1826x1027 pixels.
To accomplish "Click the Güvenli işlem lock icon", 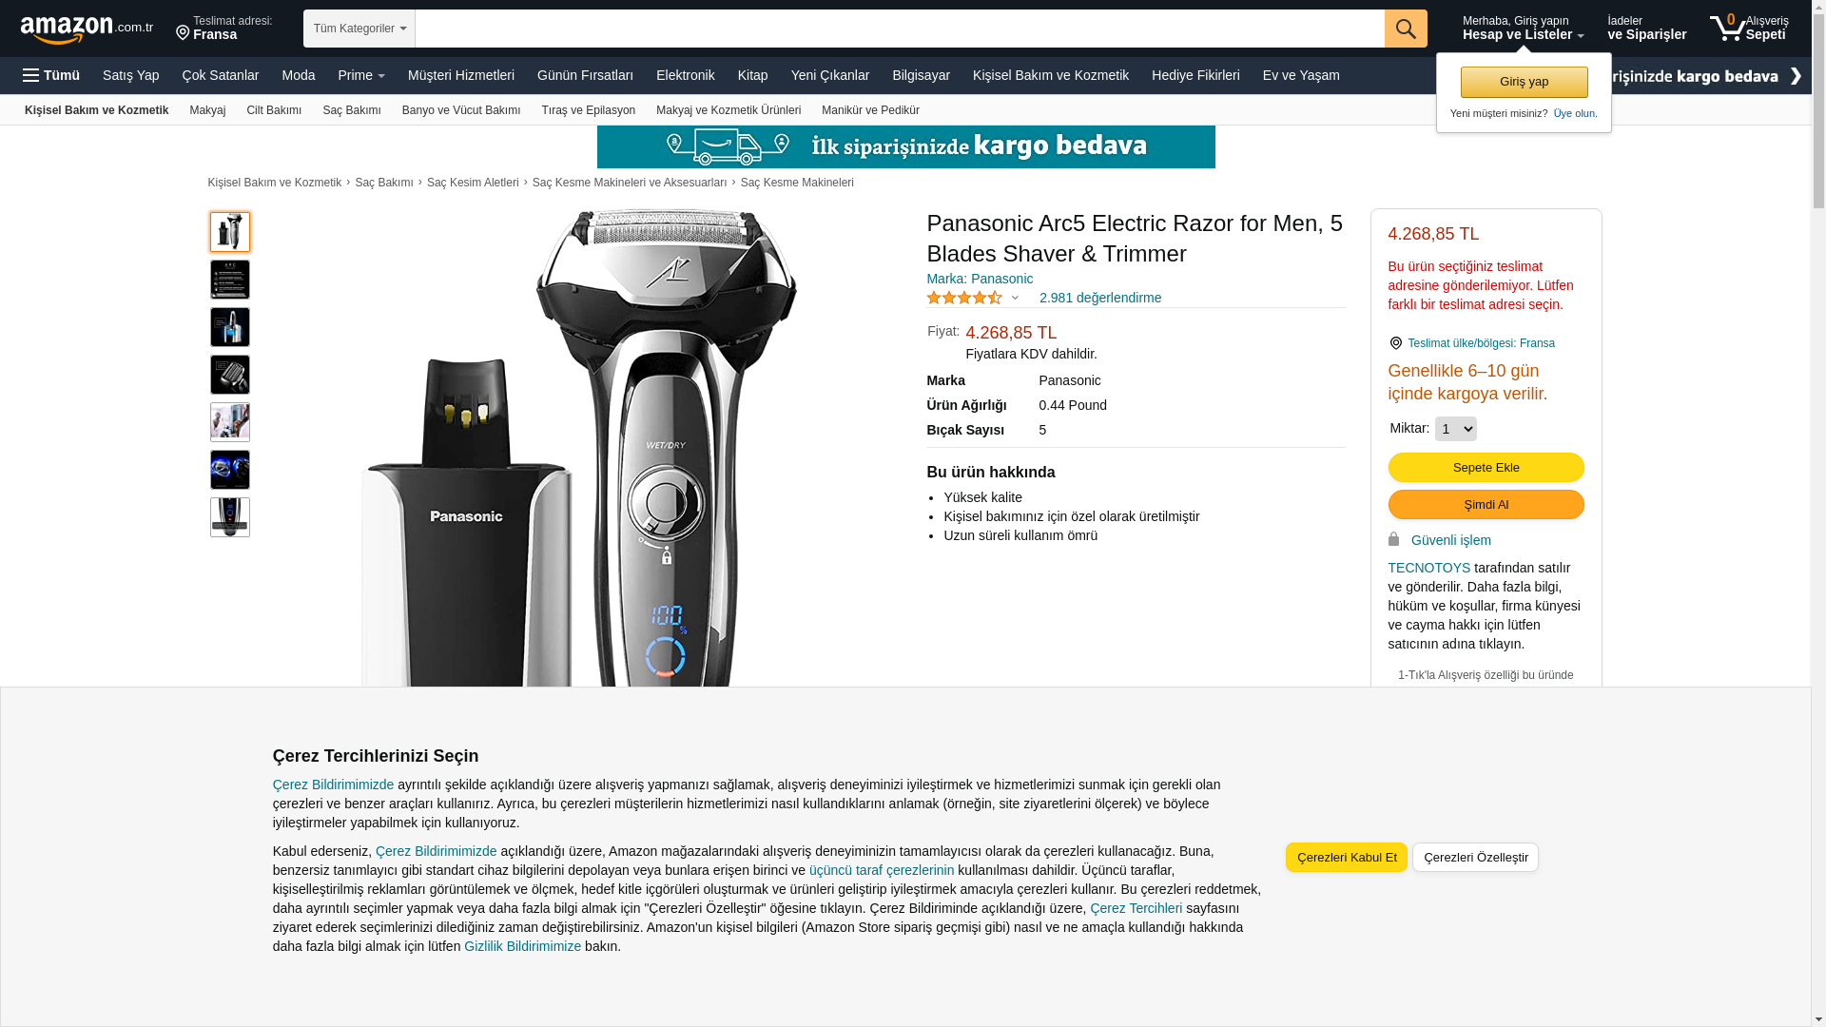I will point(1394,539).
